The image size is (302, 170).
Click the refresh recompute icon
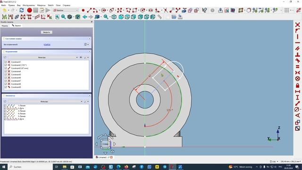click(x=21, y=10)
